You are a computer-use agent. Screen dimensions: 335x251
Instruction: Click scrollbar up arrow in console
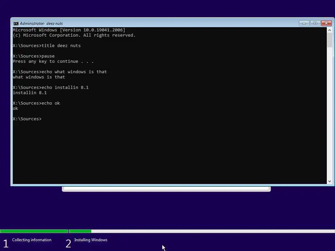pyautogui.click(x=329, y=30)
